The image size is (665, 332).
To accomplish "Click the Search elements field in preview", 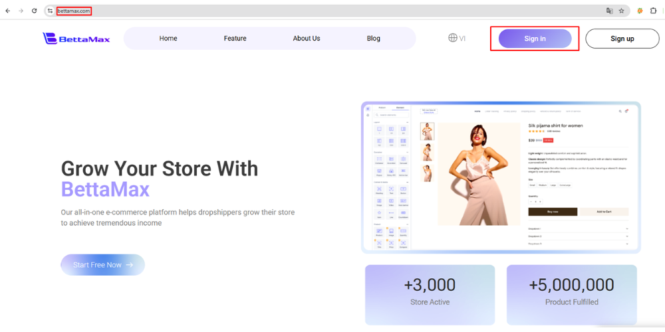I will pyautogui.click(x=392, y=115).
